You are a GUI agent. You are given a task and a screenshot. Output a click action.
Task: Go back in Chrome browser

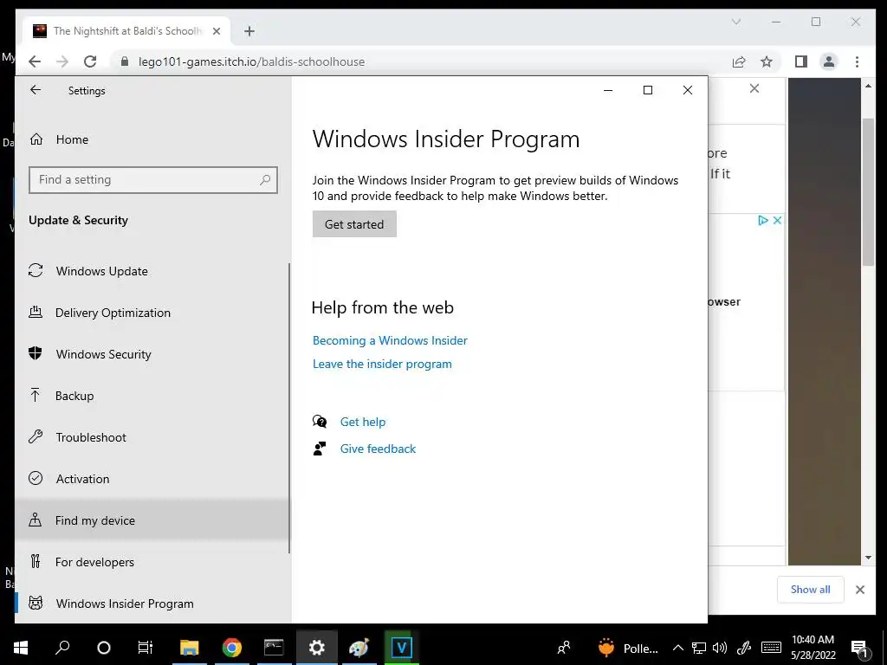point(35,61)
